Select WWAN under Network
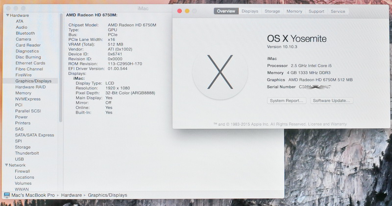 pos(22,189)
